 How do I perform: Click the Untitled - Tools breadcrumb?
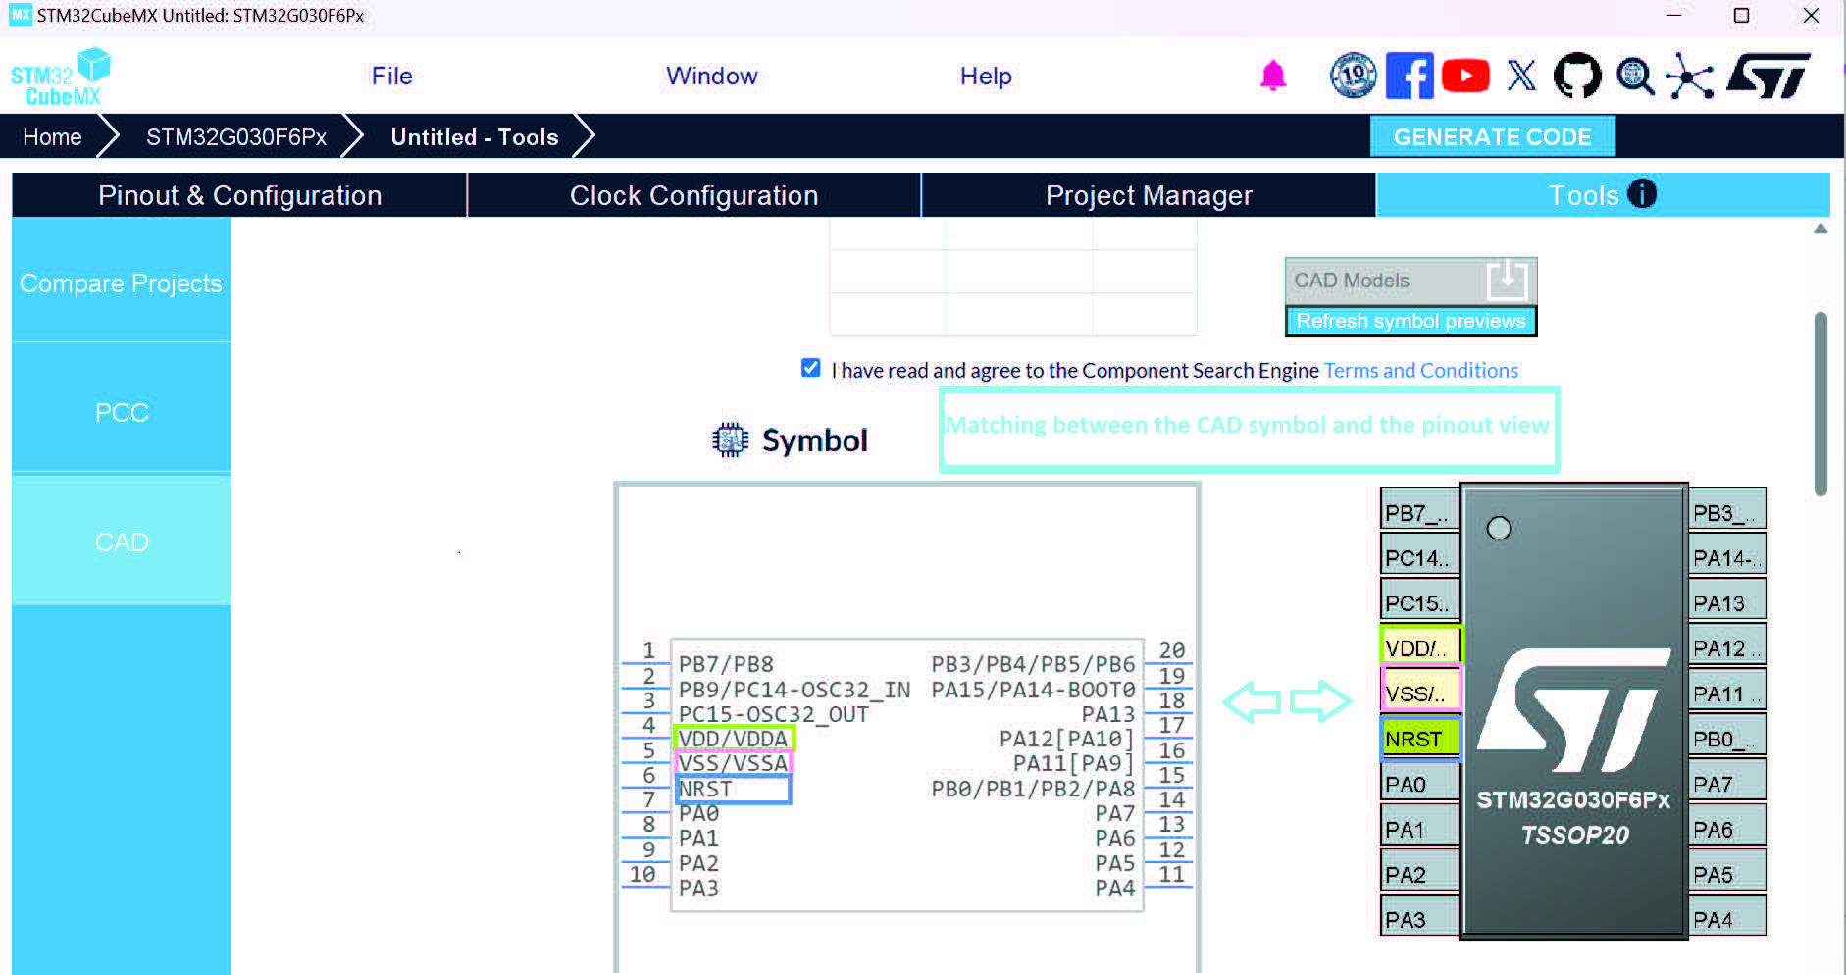[x=475, y=137]
